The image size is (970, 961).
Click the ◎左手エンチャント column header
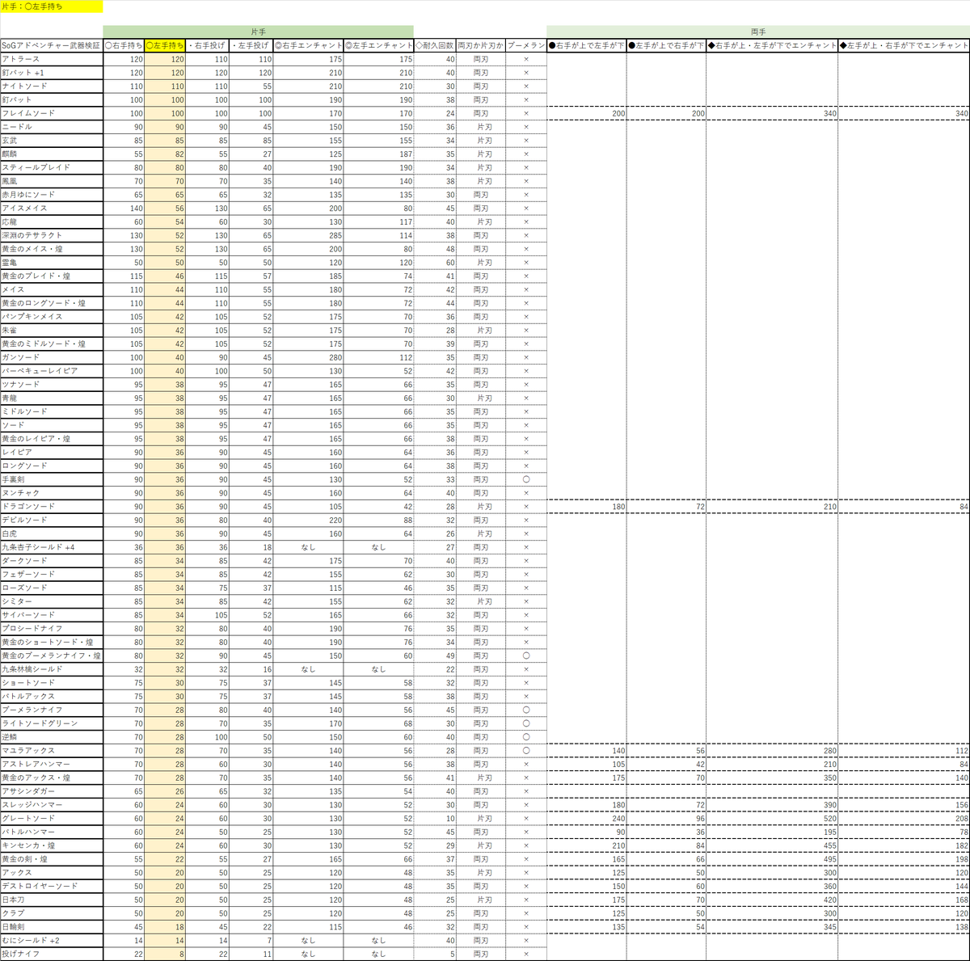379,45
